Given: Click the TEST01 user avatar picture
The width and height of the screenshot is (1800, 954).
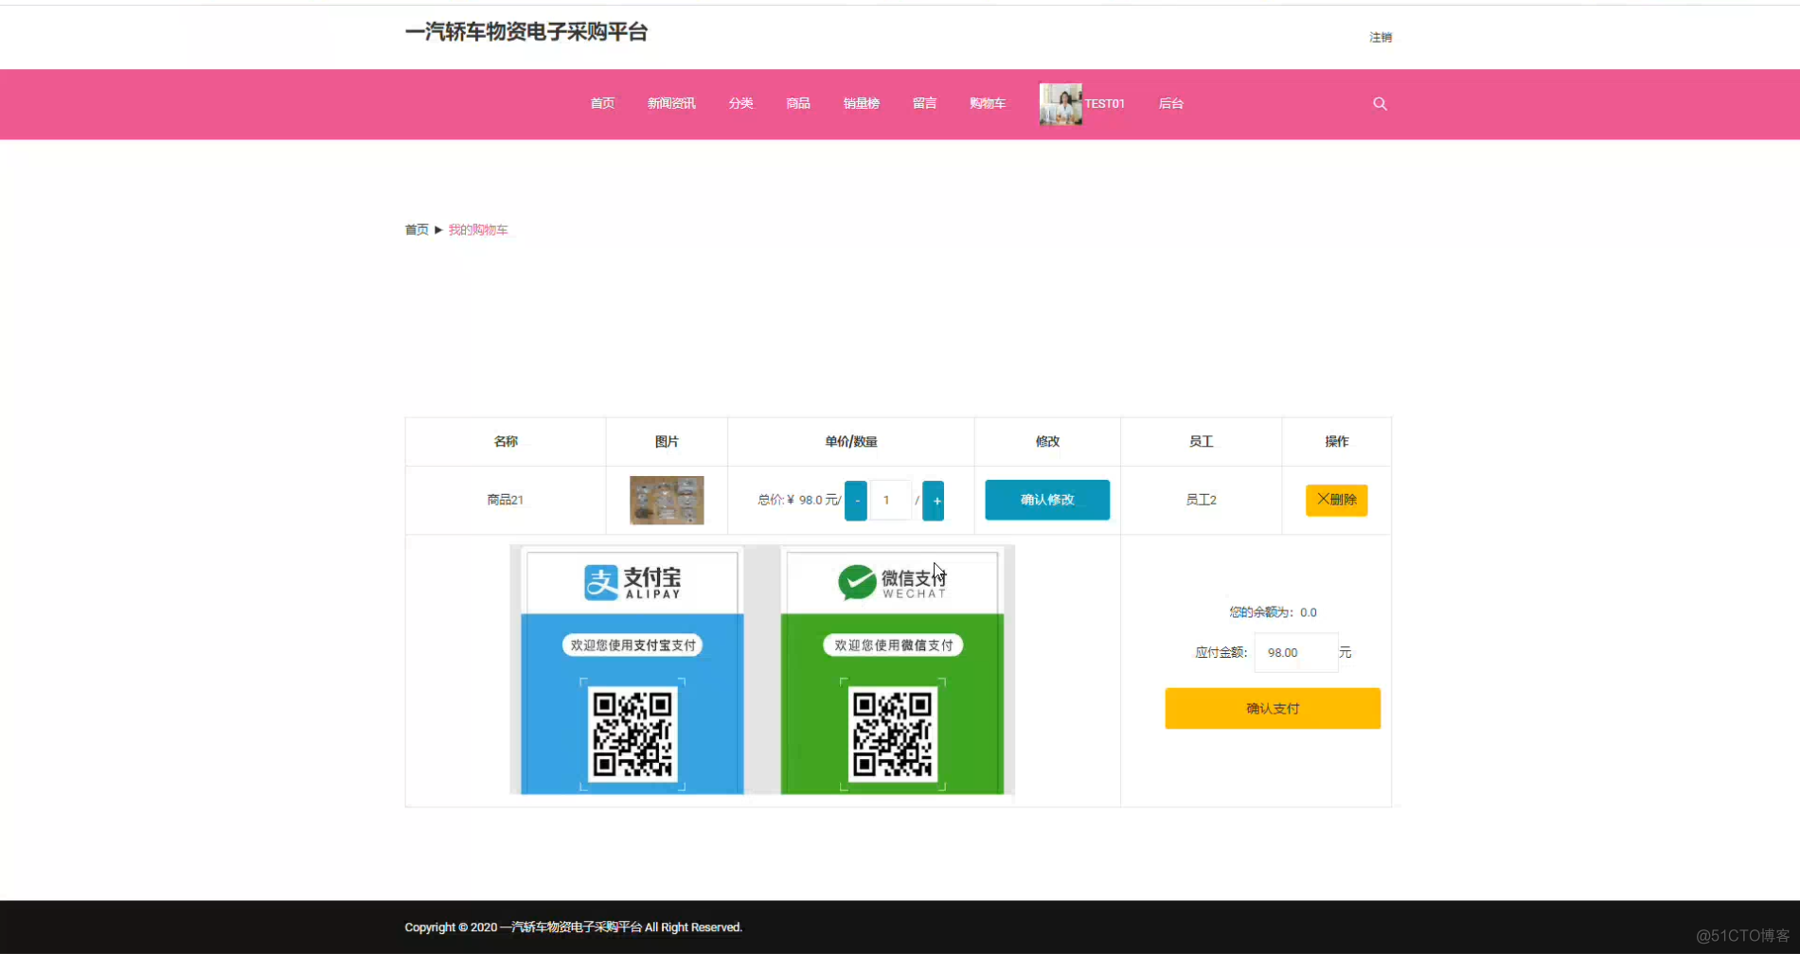Looking at the screenshot, I should 1060,104.
